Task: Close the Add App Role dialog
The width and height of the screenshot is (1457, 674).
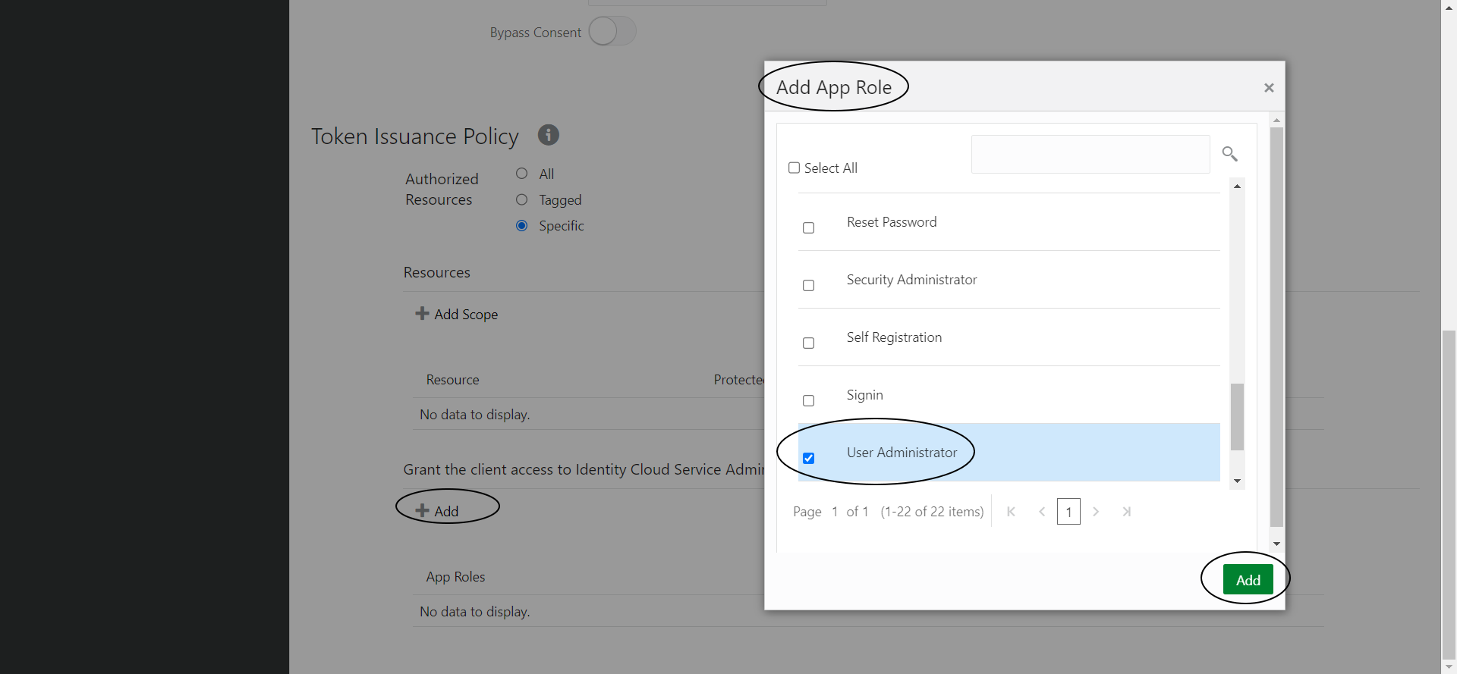Action: click(1268, 88)
